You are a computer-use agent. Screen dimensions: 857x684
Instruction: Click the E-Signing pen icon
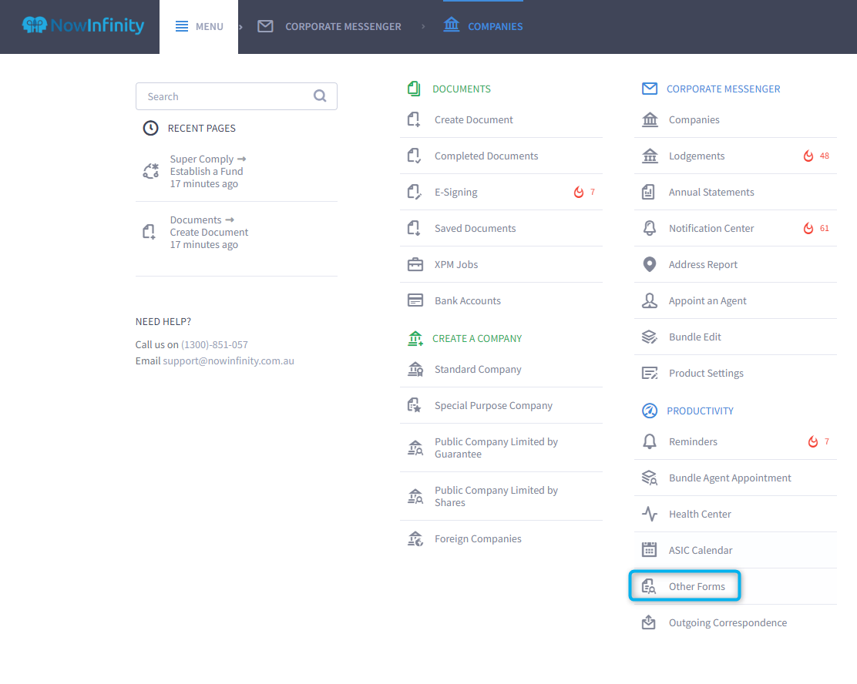tap(415, 193)
